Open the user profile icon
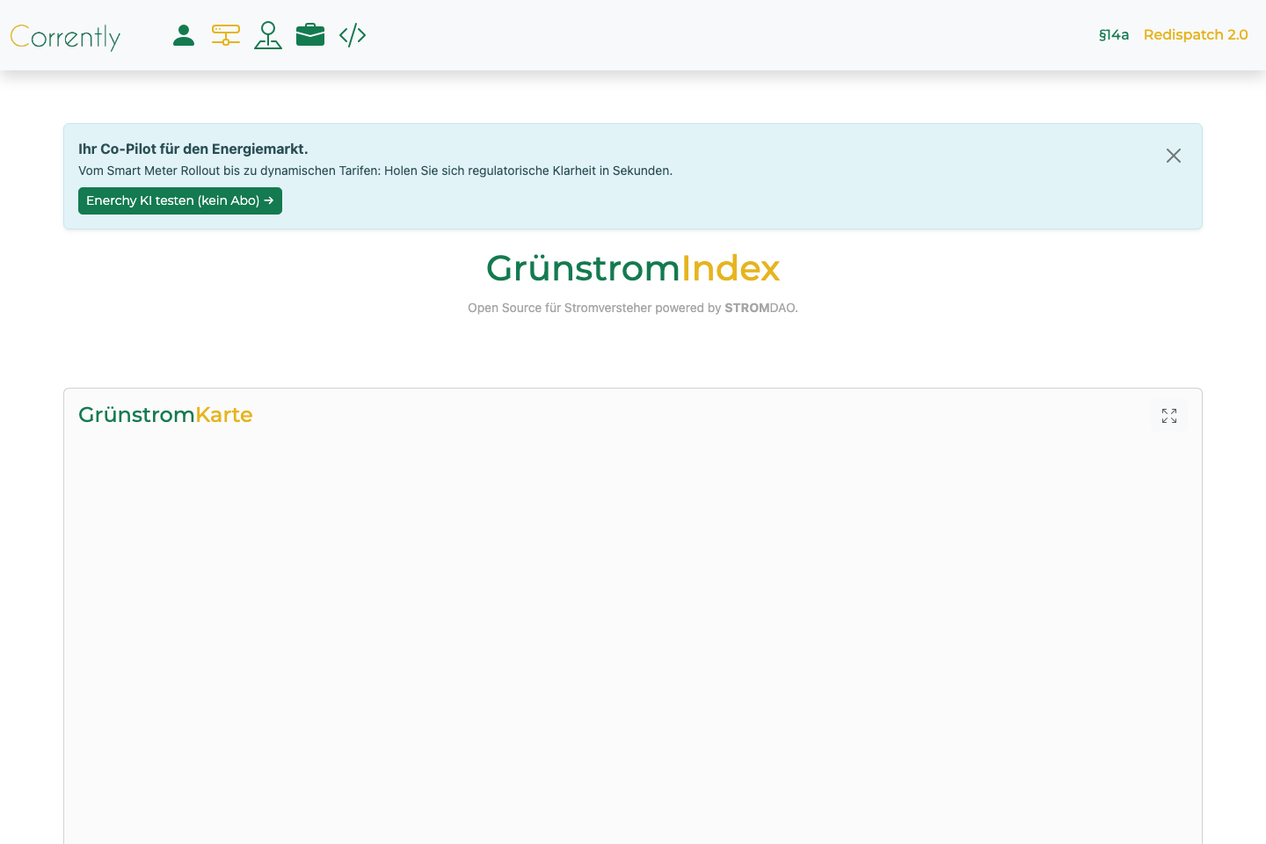The width and height of the screenshot is (1266, 844). tap(184, 35)
